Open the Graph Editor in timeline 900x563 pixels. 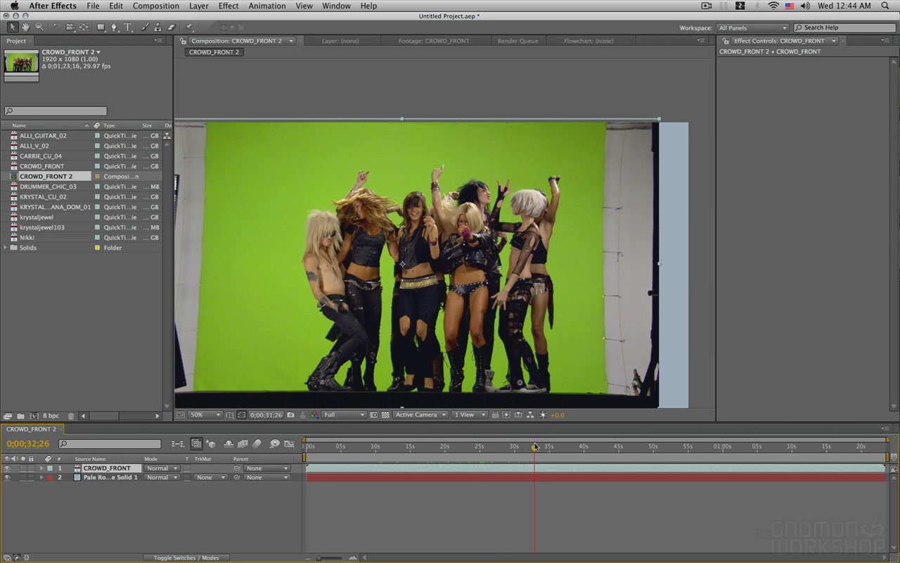point(289,444)
